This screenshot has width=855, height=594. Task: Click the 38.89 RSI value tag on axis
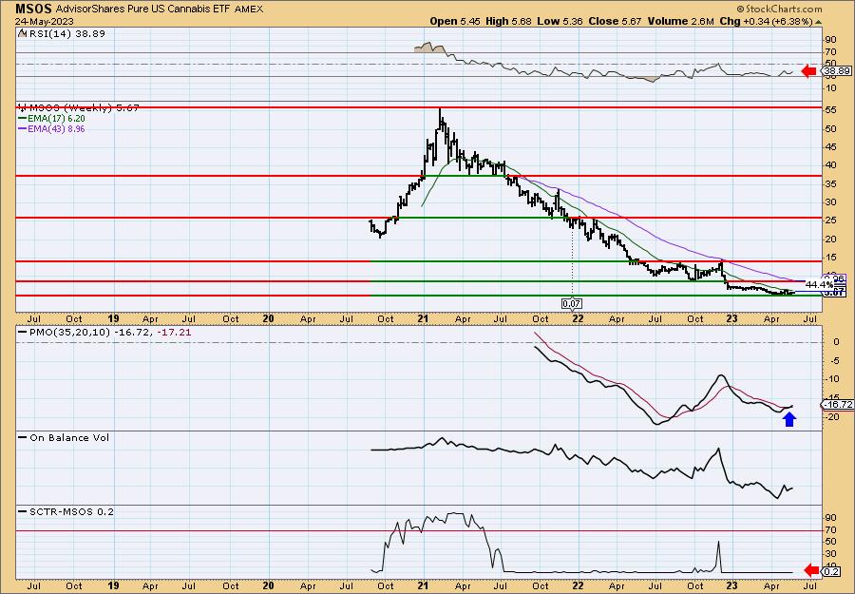click(835, 71)
